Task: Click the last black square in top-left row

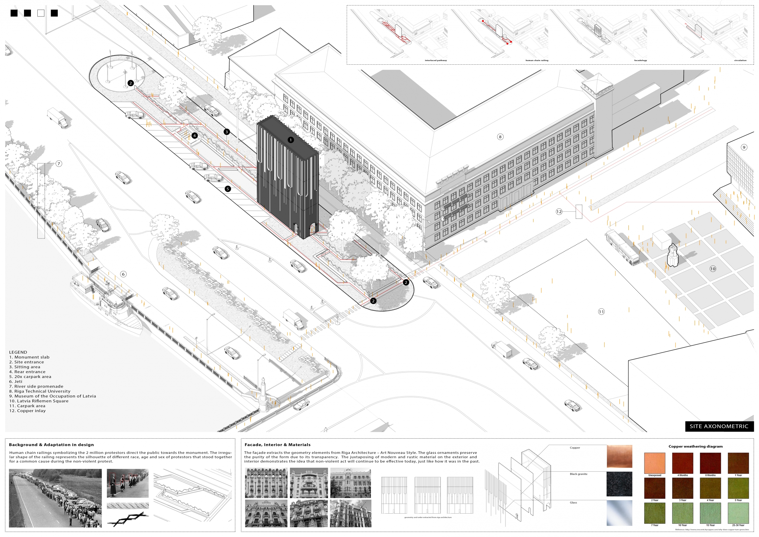Action: 54,13
